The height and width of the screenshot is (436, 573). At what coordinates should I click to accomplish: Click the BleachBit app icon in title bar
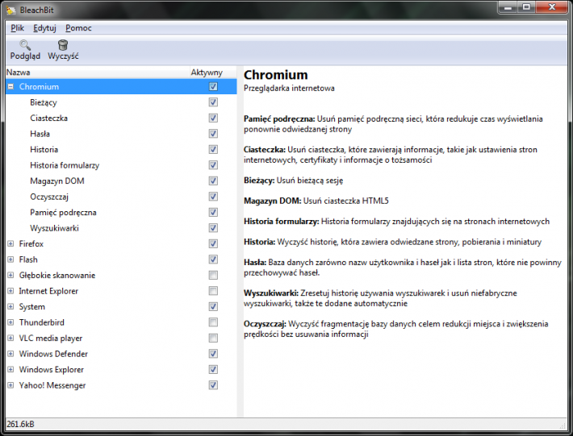click(x=11, y=10)
